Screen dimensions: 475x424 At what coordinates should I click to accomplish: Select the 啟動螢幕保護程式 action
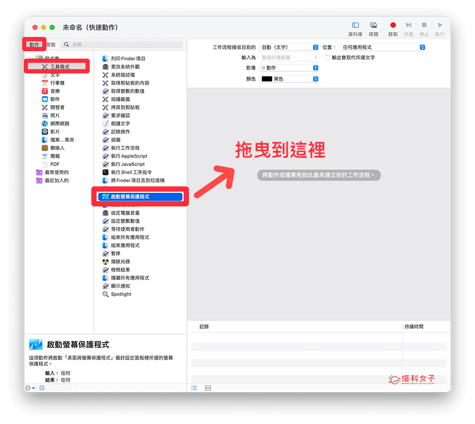[140, 196]
